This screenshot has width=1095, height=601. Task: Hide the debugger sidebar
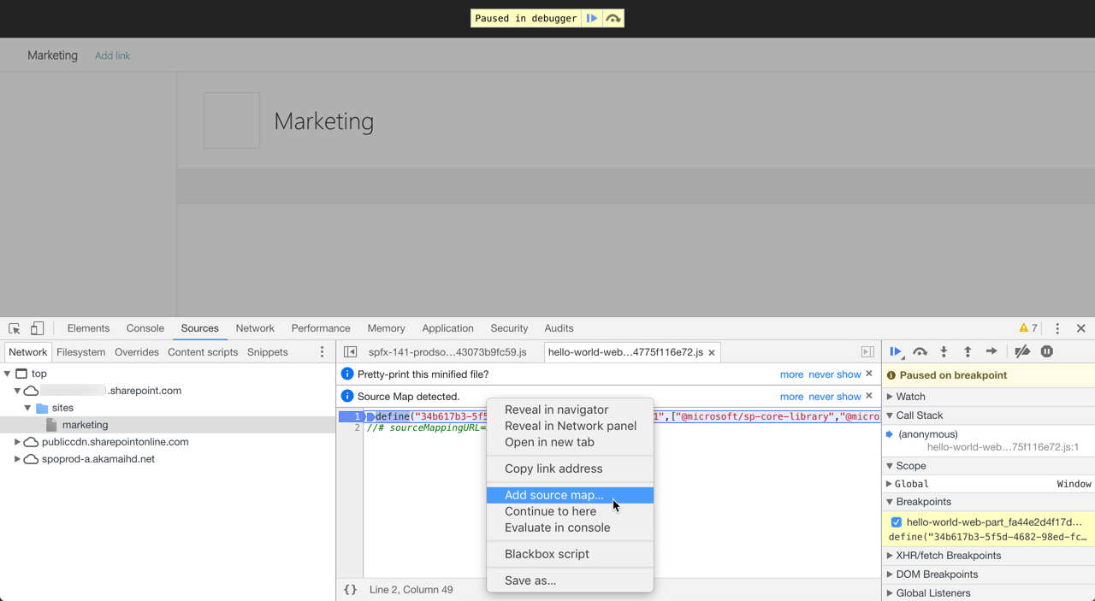click(x=867, y=352)
